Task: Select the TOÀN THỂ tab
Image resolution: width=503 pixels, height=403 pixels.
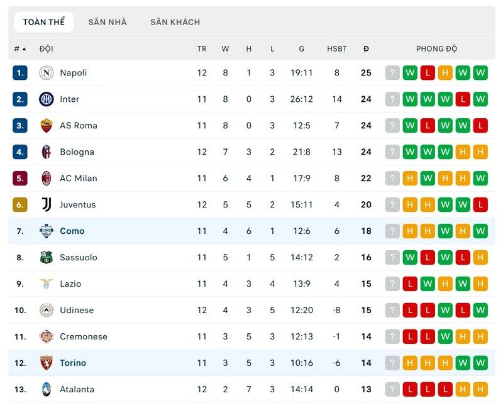Action: (44, 22)
